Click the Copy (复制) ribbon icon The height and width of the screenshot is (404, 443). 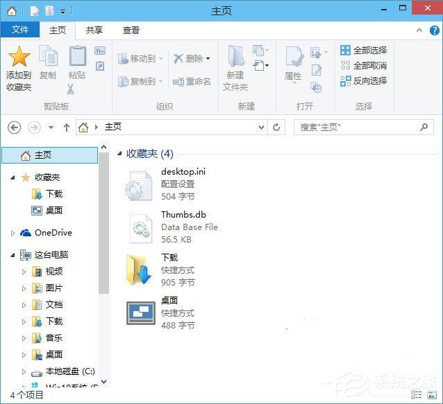coord(48,55)
